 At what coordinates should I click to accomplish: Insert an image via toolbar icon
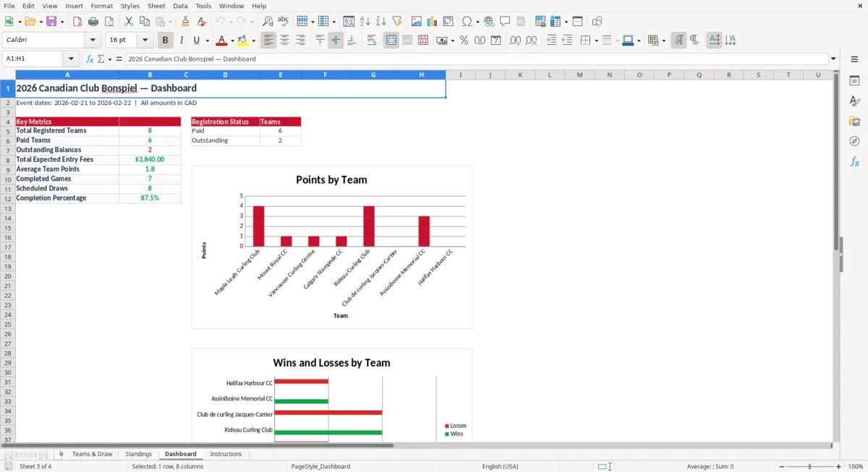tap(417, 21)
